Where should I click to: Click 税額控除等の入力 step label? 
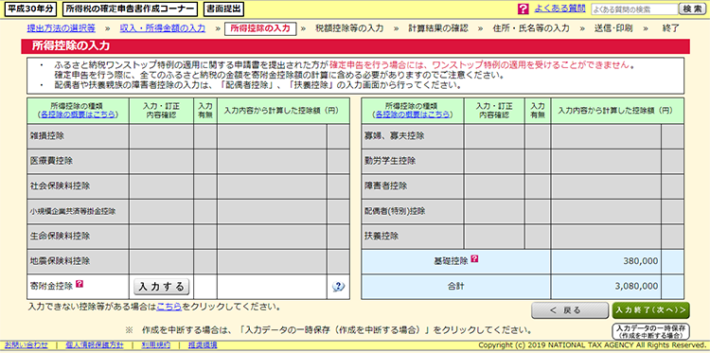[x=349, y=29]
